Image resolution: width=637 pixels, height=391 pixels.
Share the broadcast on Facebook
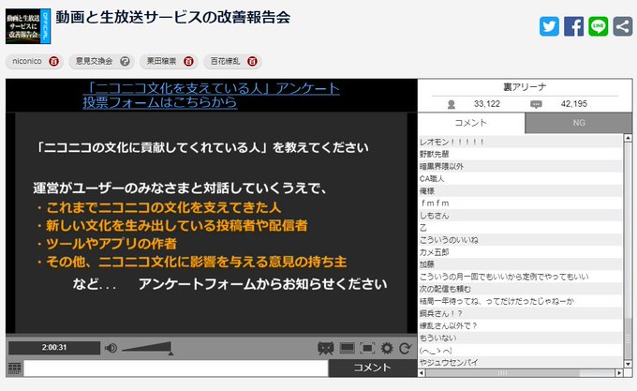click(573, 26)
